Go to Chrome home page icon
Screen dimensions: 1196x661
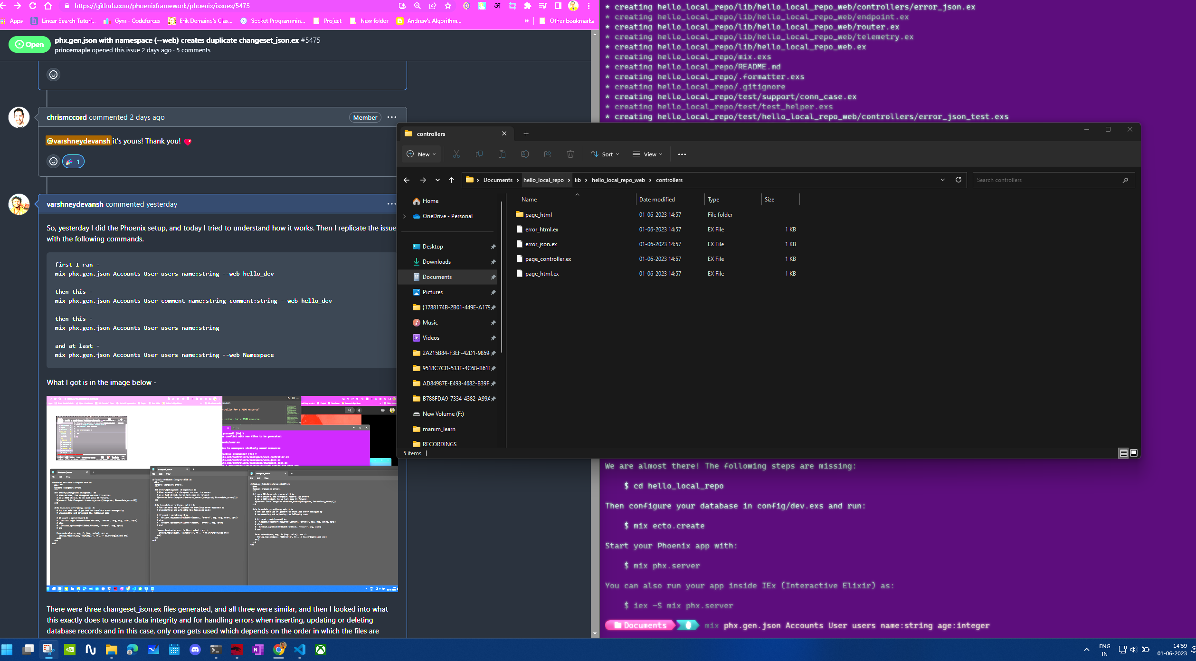(x=48, y=6)
